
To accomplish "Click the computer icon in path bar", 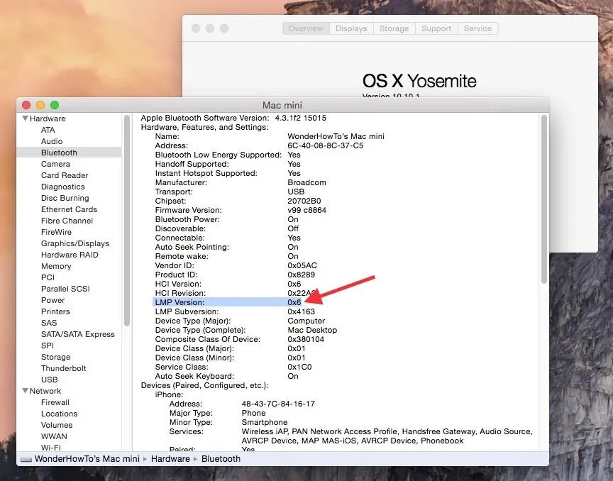I will (x=26, y=459).
